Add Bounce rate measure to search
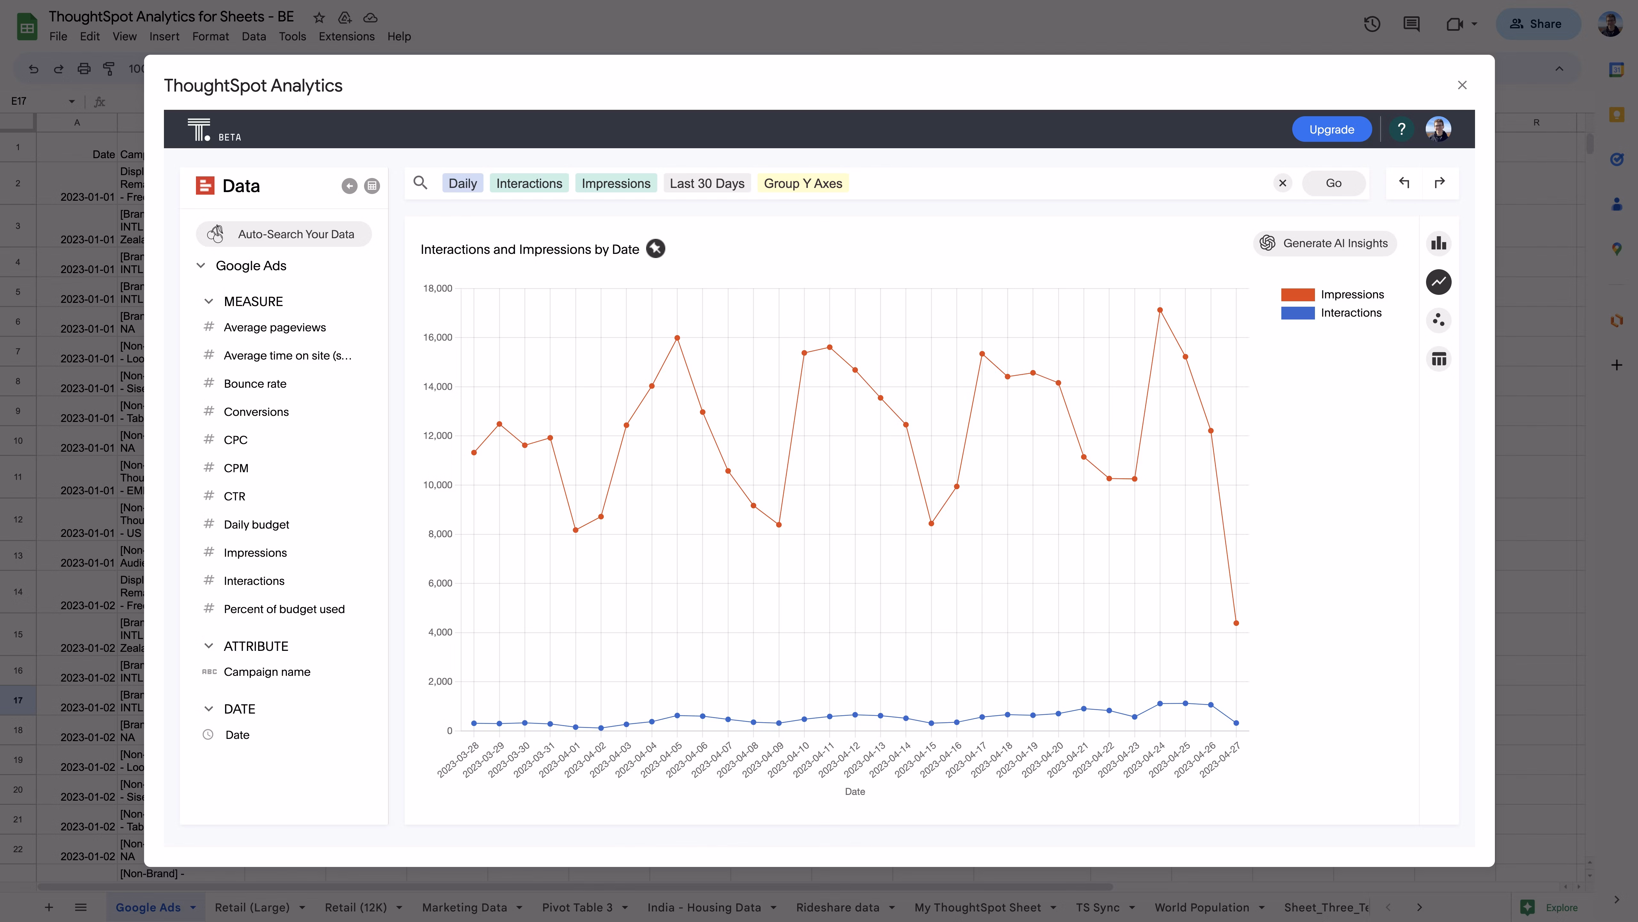The width and height of the screenshot is (1638, 922). (255, 384)
